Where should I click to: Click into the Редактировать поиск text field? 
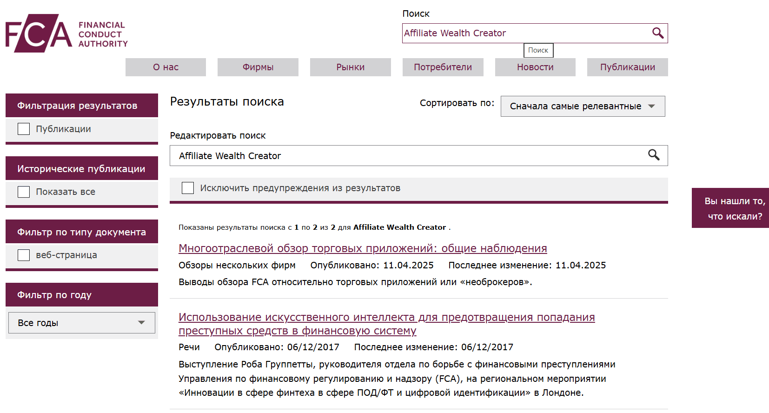click(409, 156)
